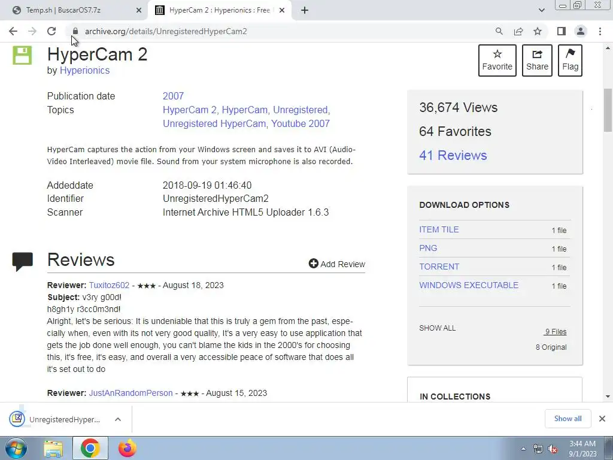
Task: Click the forward navigation arrow
Action: click(x=32, y=31)
